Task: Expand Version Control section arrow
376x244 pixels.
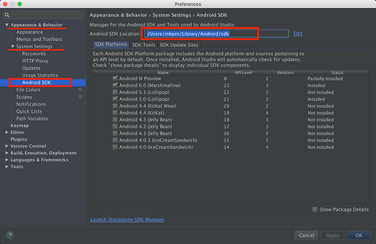Action: pyautogui.click(x=7, y=146)
